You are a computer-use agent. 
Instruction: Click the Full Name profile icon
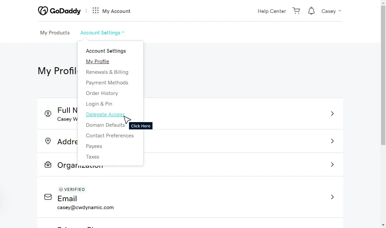coord(48,114)
